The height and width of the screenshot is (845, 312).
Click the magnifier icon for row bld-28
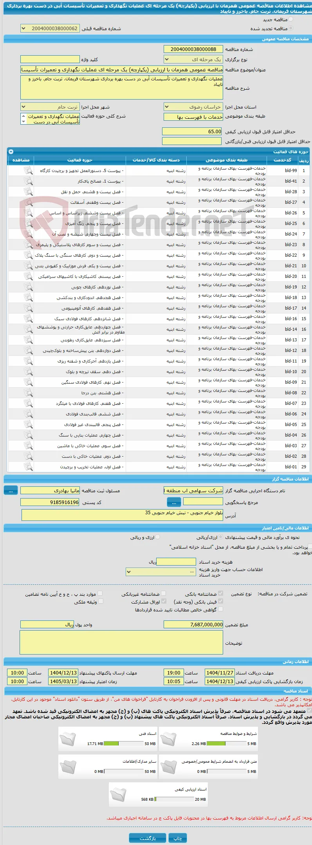tap(28, 191)
